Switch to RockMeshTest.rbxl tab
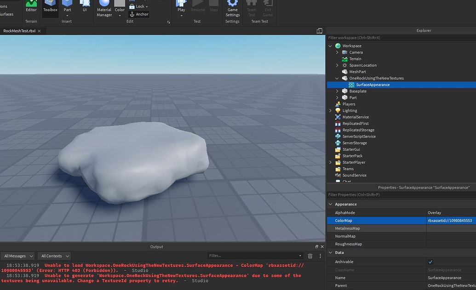The image size is (476, 290). (x=19, y=31)
